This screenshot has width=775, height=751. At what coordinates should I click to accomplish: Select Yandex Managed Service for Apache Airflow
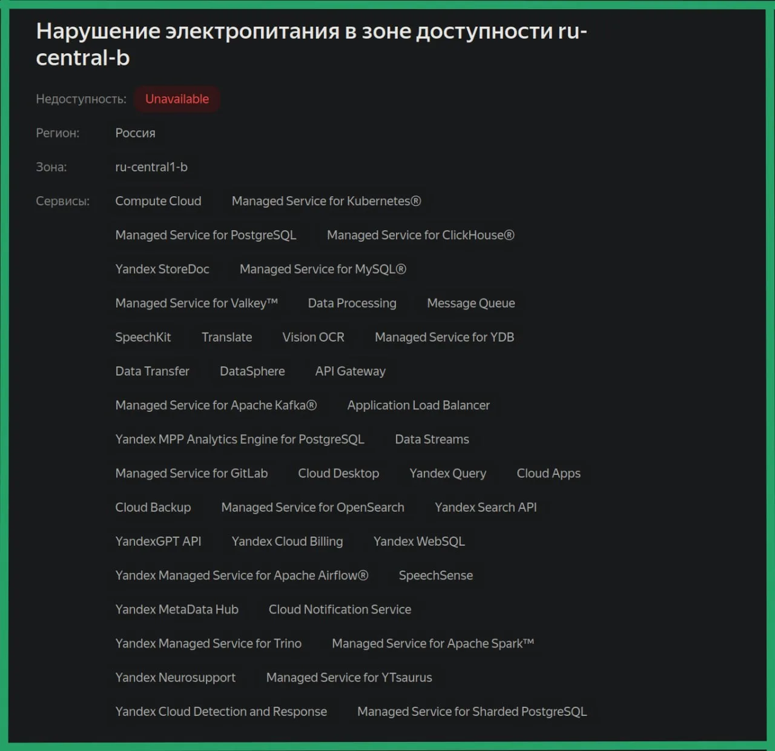click(x=242, y=575)
